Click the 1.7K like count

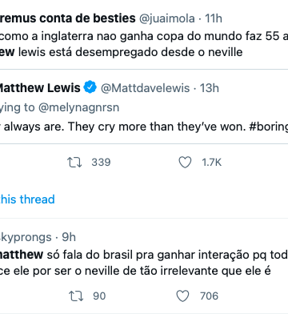click(212, 163)
